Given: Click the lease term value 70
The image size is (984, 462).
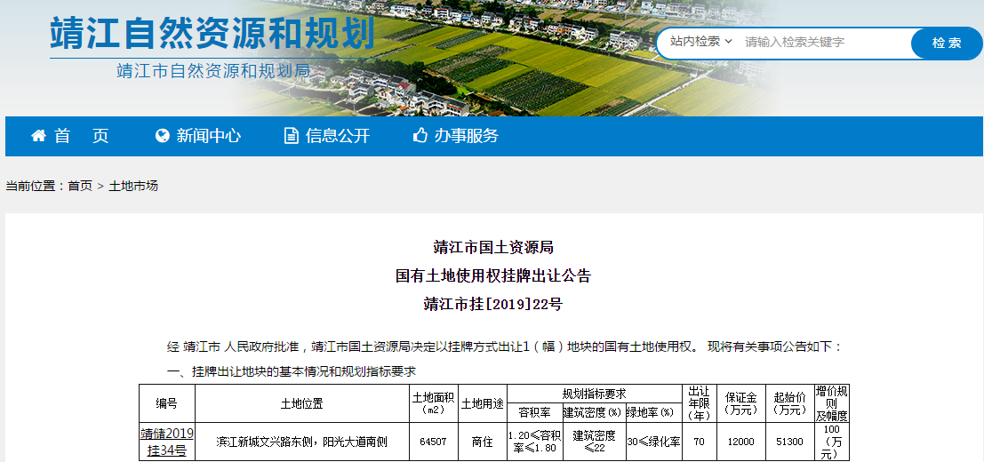Looking at the screenshot, I should 699,442.
